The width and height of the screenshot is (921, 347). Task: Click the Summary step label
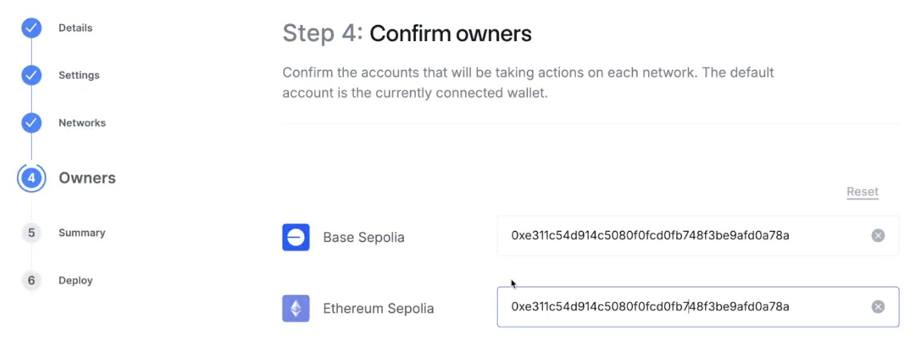(x=82, y=233)
